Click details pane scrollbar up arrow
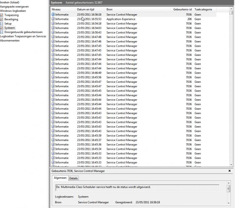The image size is (235, 208). [229, 183]
